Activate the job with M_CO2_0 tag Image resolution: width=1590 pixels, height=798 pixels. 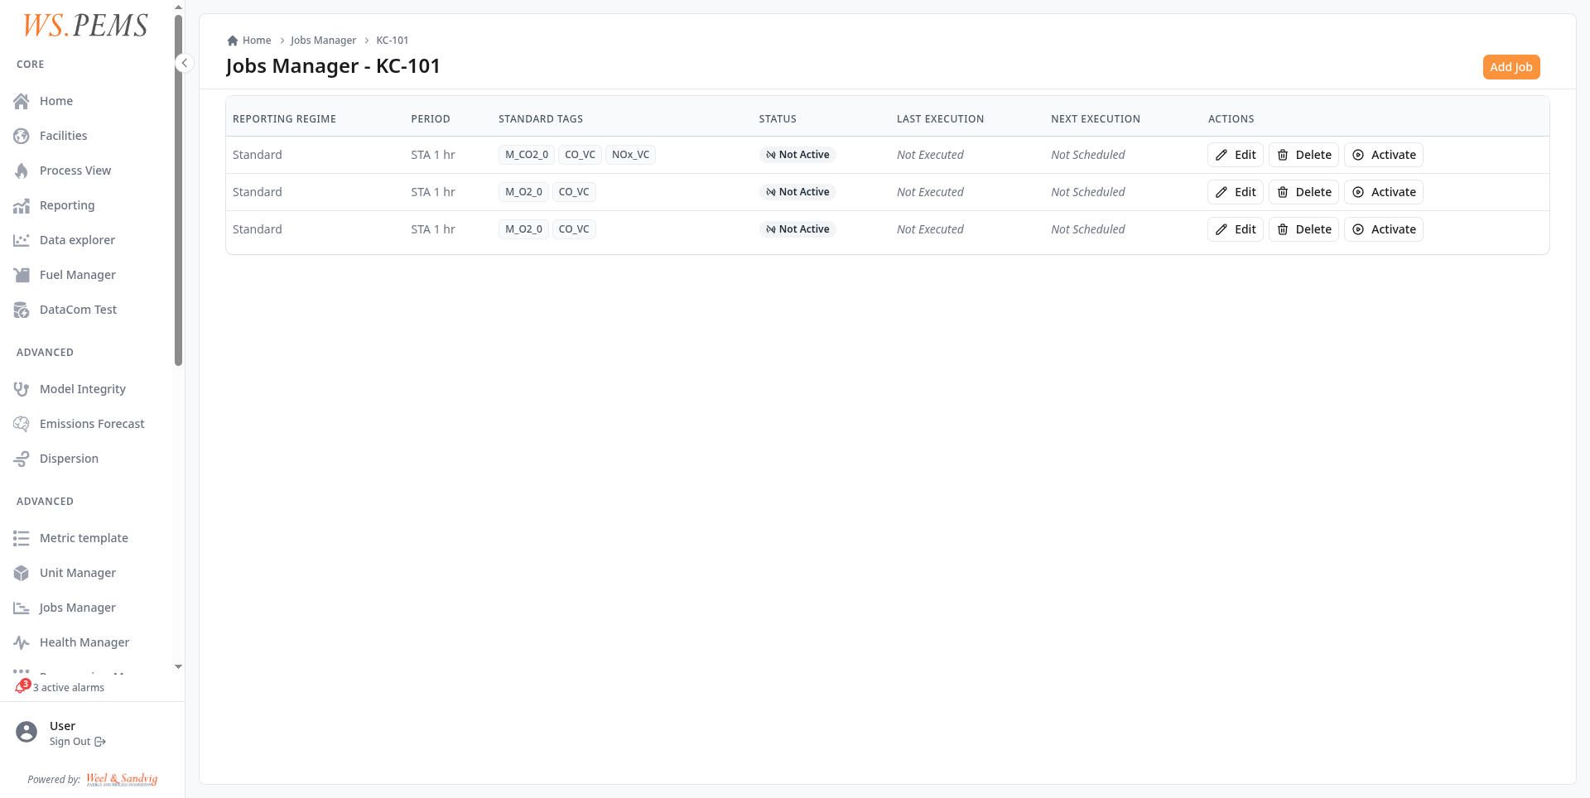1384,155
